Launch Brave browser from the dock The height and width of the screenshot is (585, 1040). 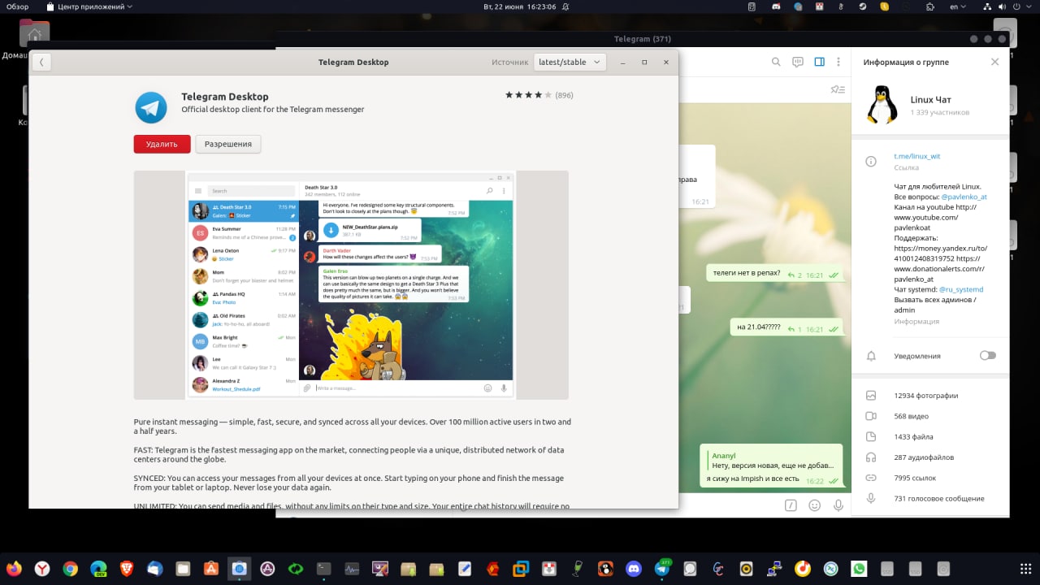pos(127,569)
